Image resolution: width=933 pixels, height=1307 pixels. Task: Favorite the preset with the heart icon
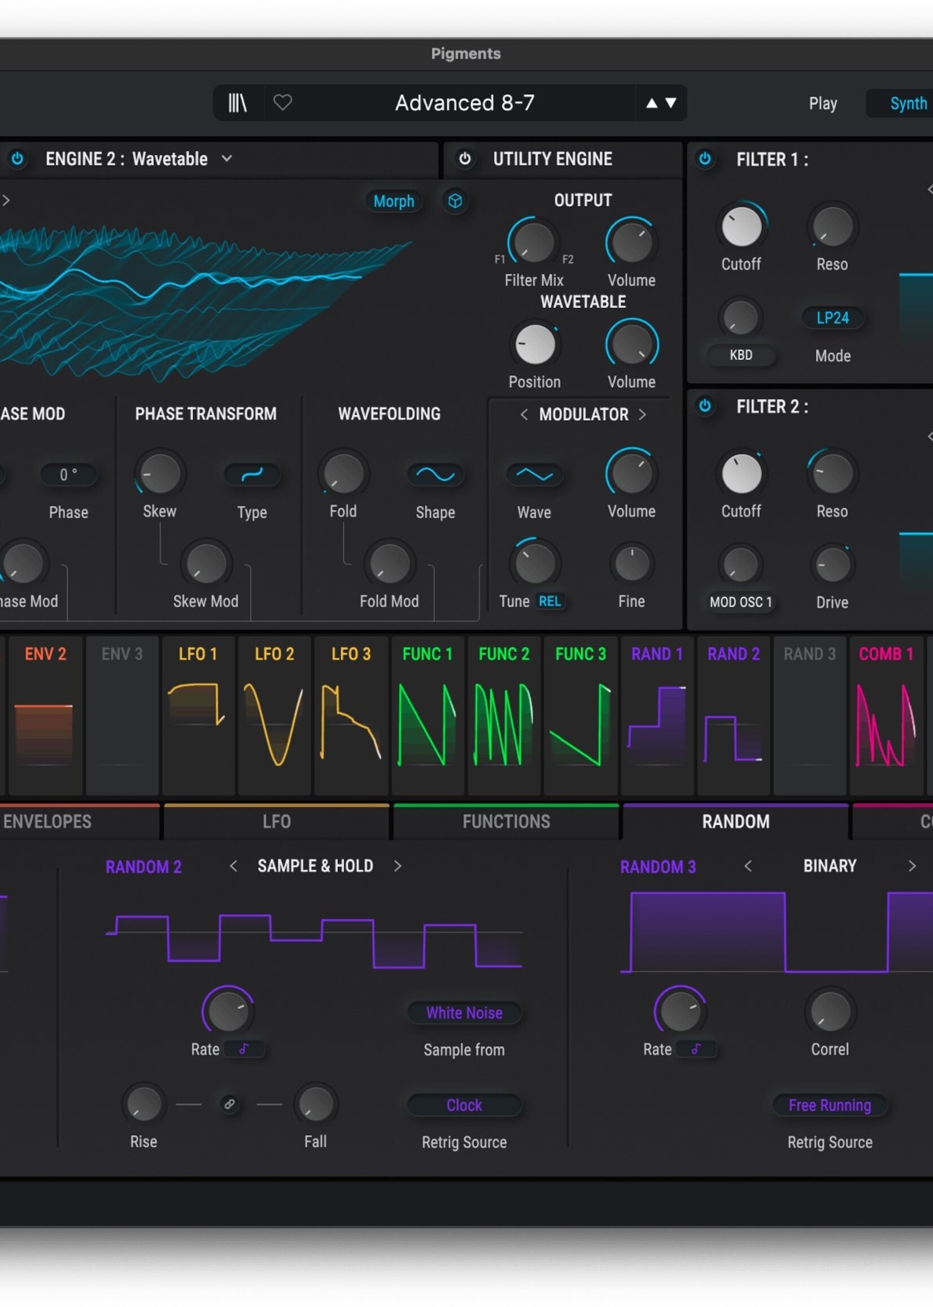pos(282,103)
